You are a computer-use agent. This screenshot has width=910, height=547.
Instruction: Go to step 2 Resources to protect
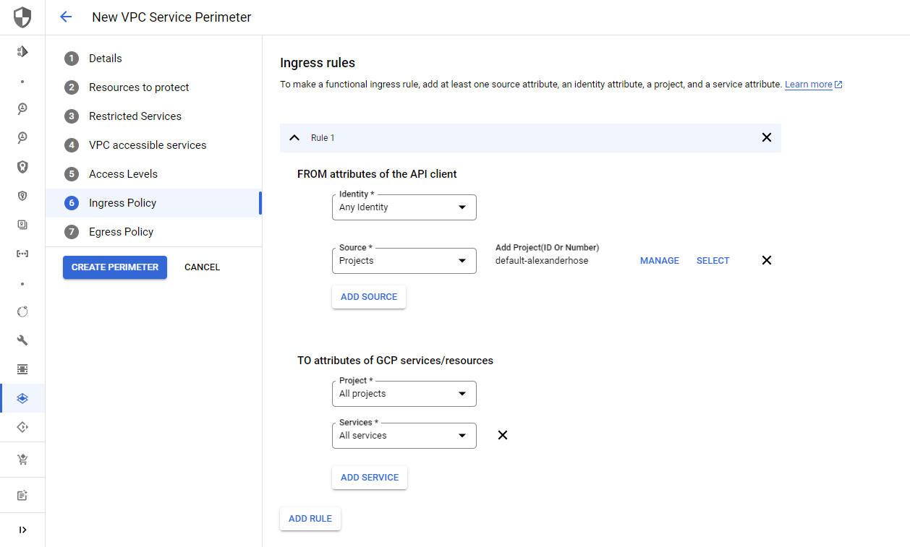pyautogui.click(x=153, y=87)
